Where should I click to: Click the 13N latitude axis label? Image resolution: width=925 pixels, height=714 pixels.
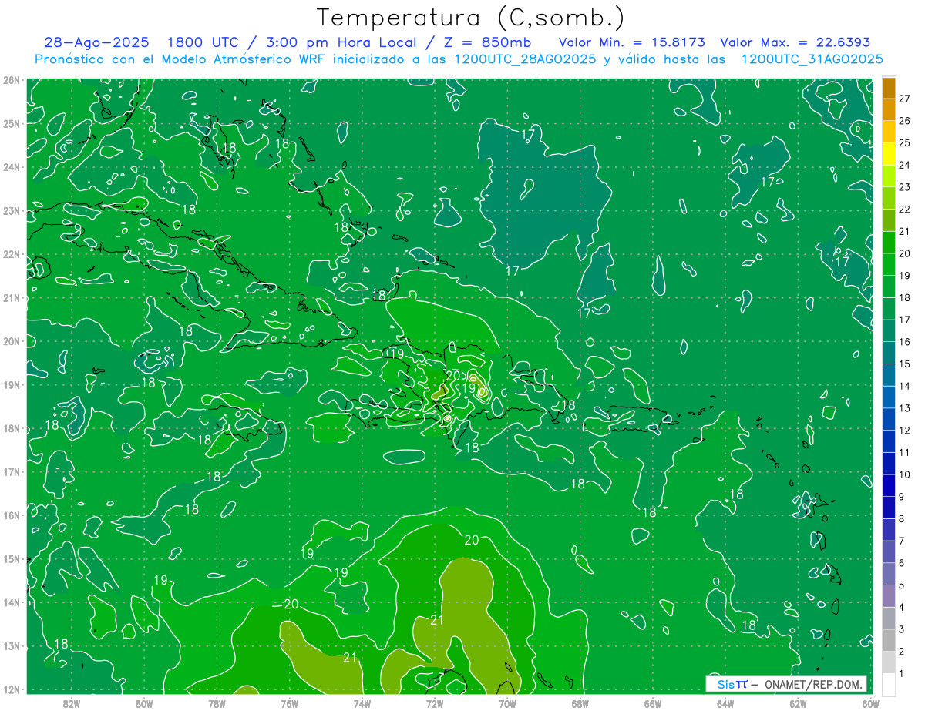(11, 645)
